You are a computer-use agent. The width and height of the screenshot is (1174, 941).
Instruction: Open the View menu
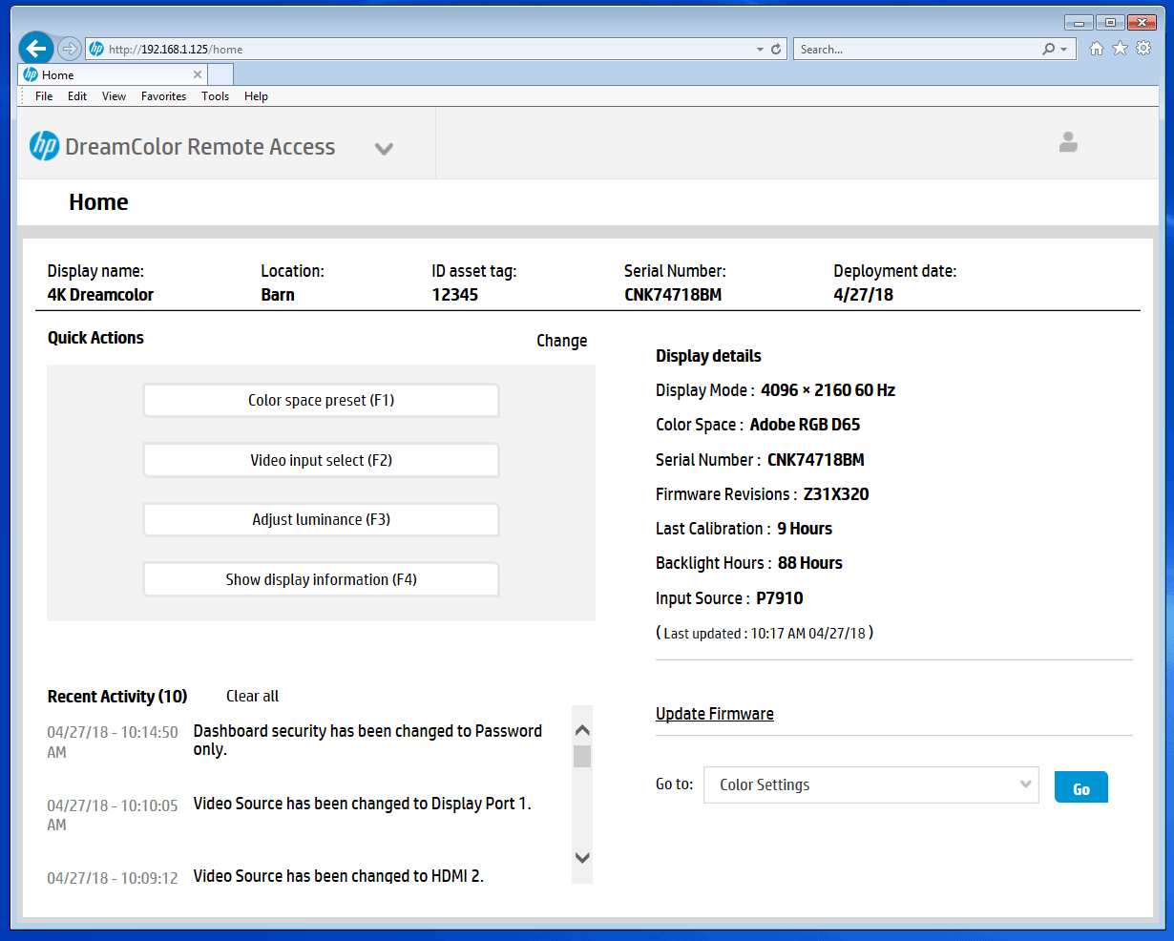(114, 96)
